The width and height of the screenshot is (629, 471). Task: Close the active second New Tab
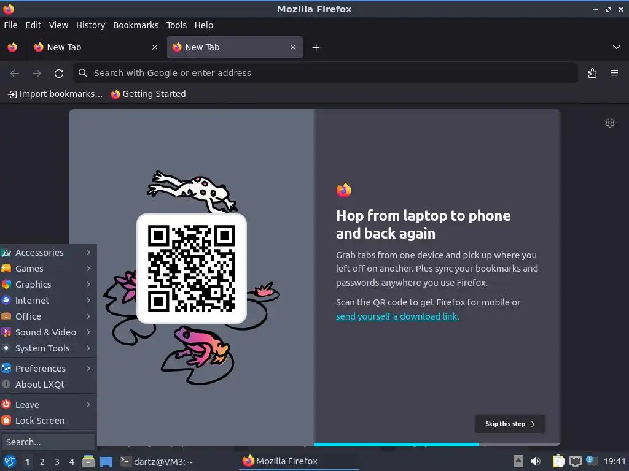293,47
